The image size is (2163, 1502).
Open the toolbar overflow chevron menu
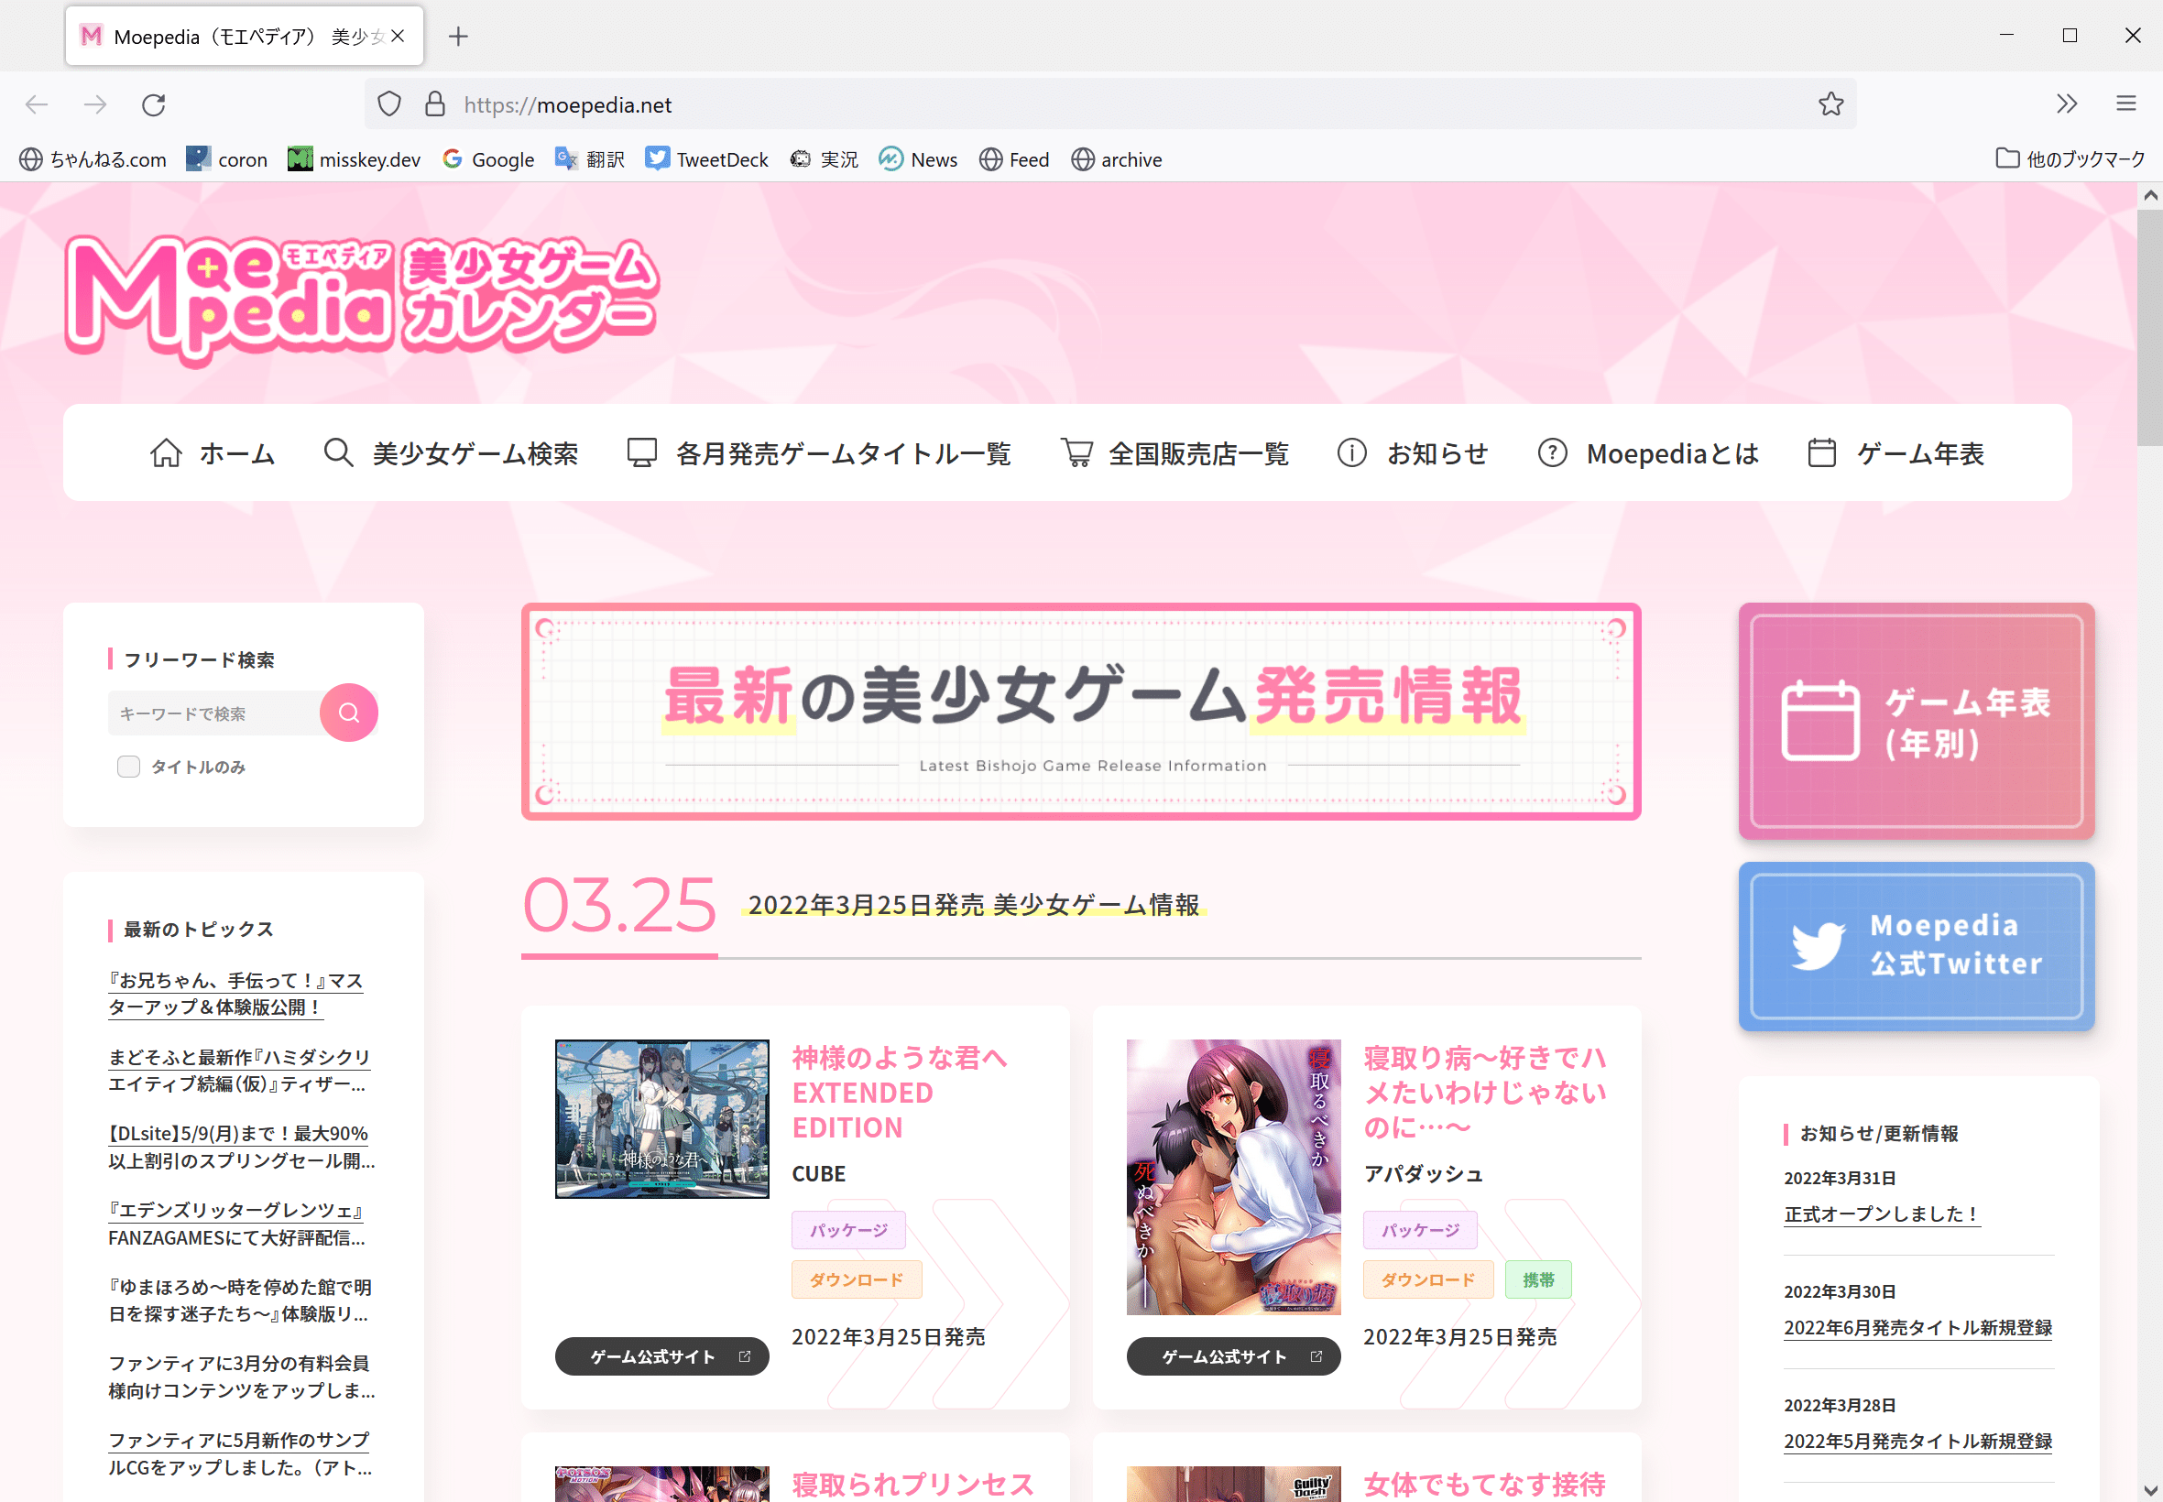(x=2066, y=104)
